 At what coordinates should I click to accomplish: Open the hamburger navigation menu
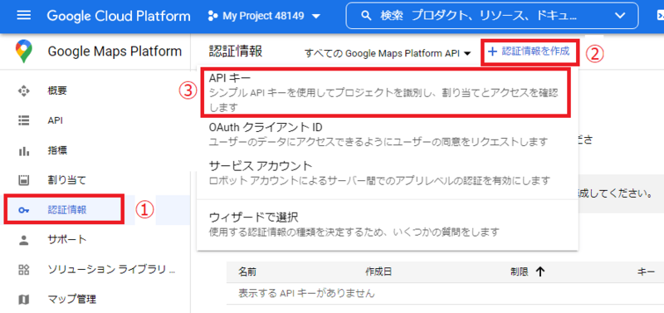(x=24, y=16)
